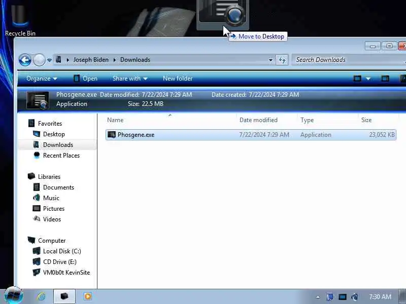Open the Organize menu

[42, 79]
